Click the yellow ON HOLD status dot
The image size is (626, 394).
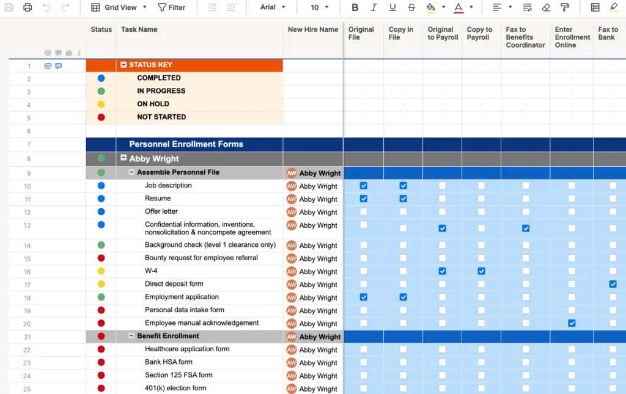coord(101,104)
